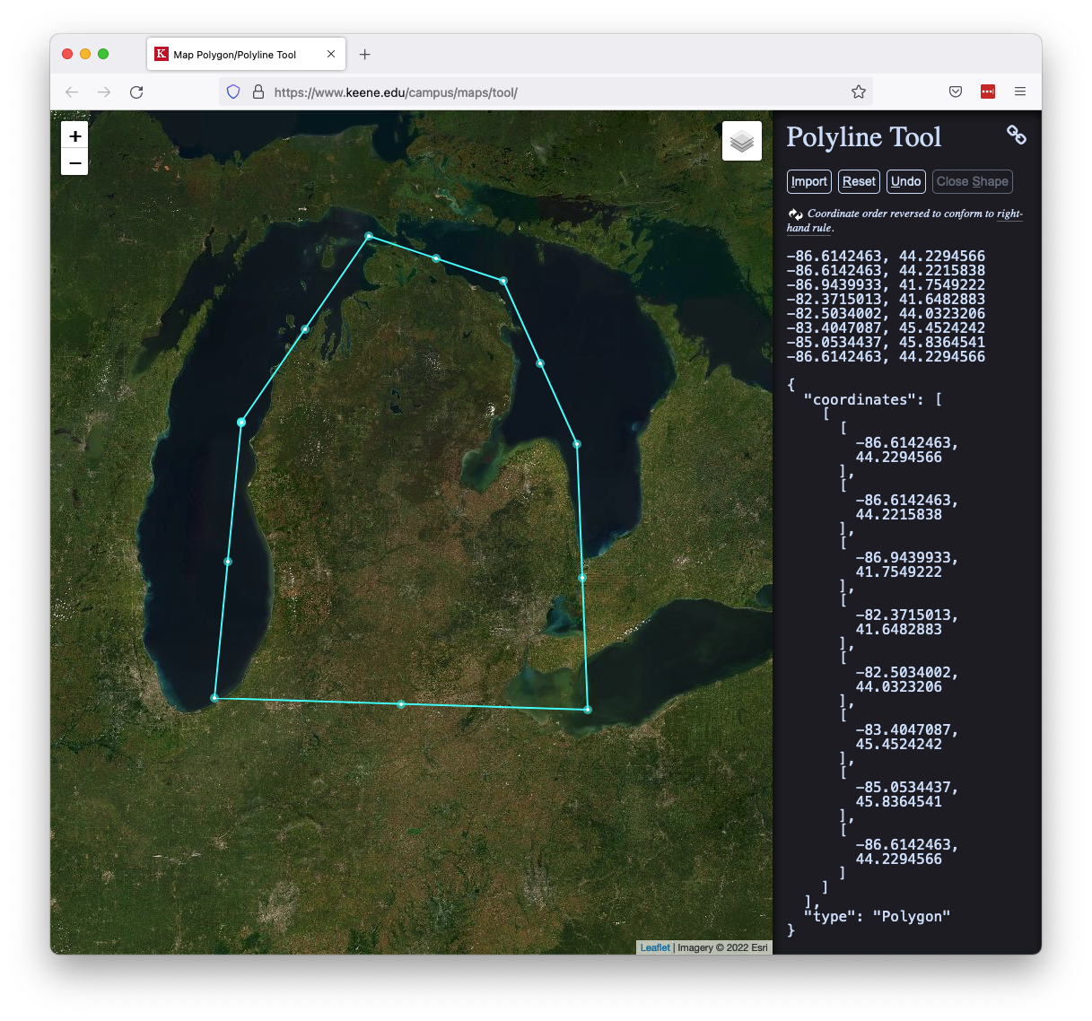Bookmark this page with the star
The width and height of the screenshot is (1092, 1021).
coord(858,92)
